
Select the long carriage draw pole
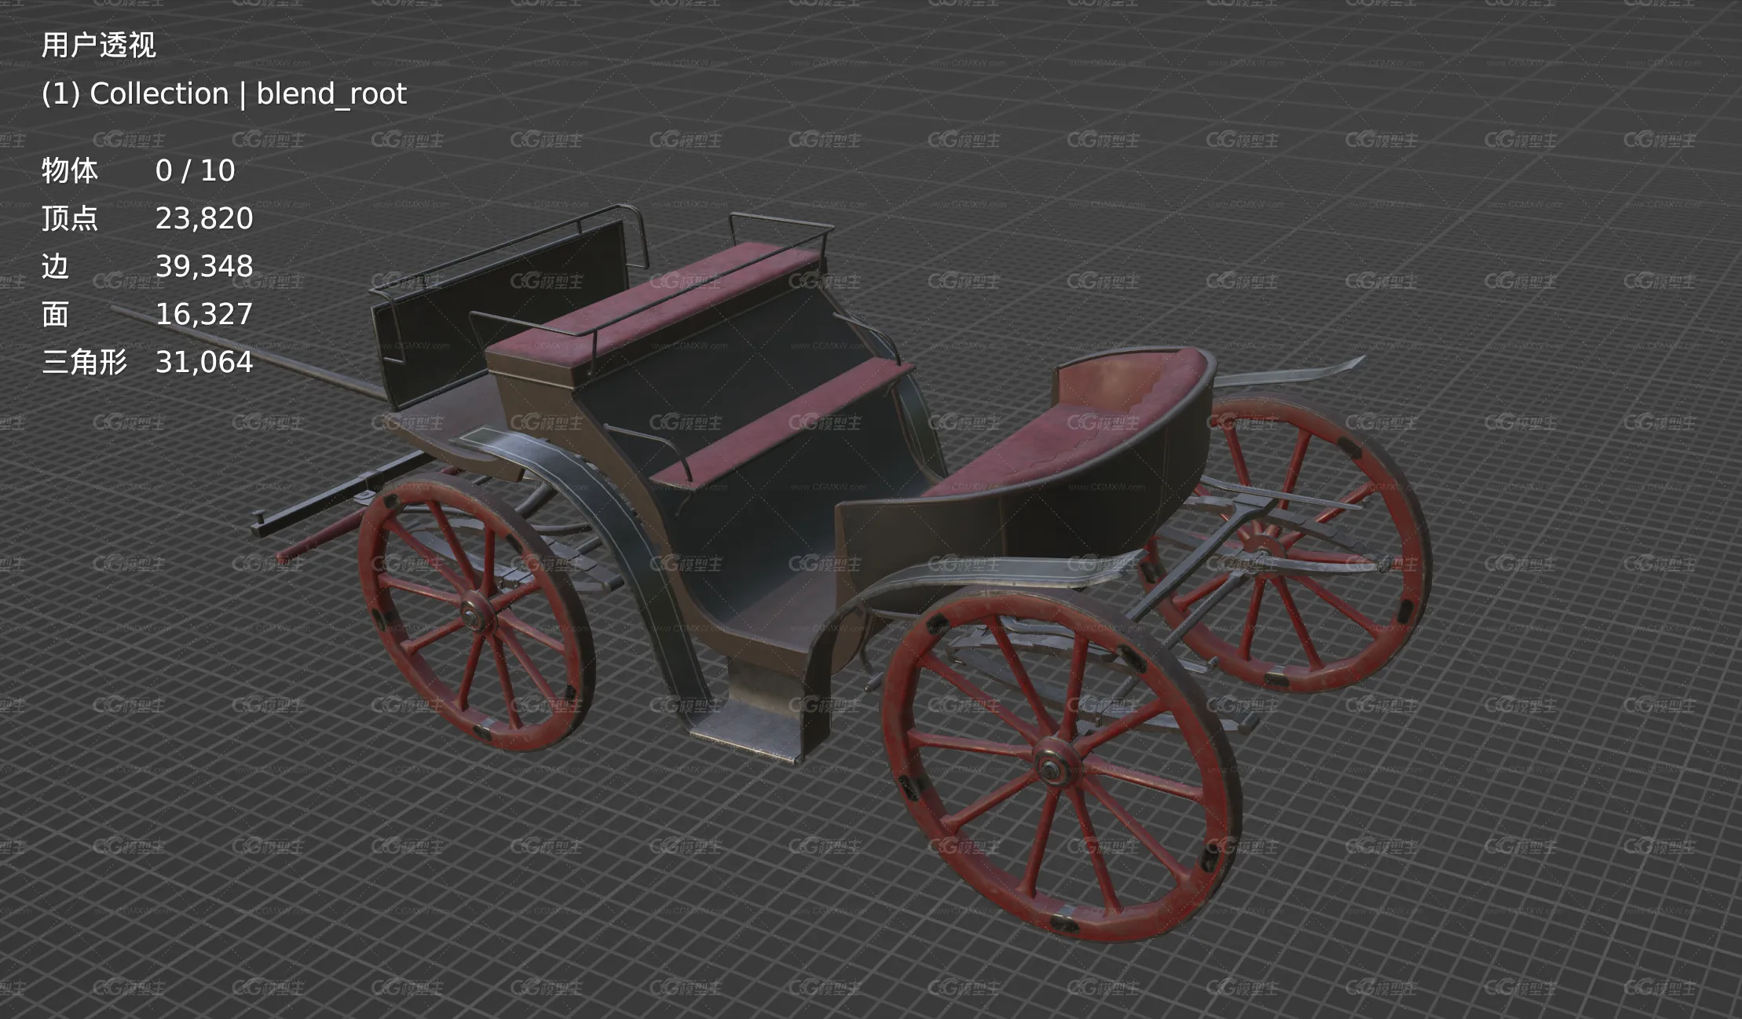(251, 352)
